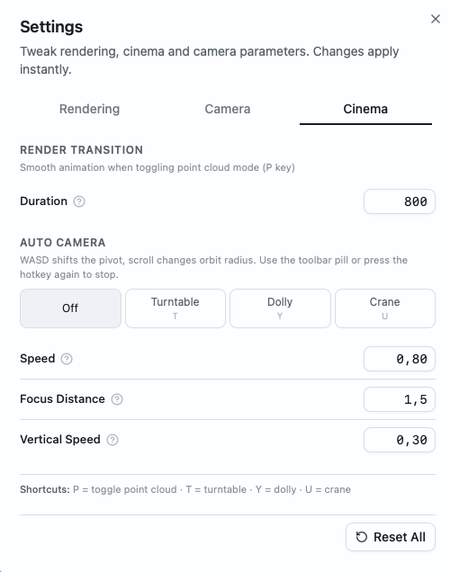Turn auto camera Off
This screenshot has height=572, width=450.
pos(70,308)
